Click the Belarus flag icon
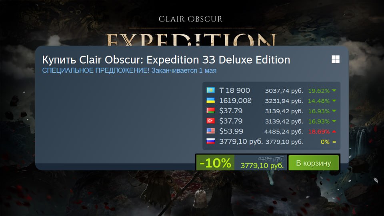This screenshot has height=216, width=384. click(211, 110)
